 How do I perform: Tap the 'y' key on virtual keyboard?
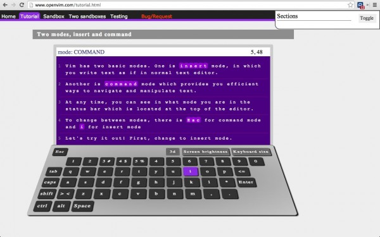[156, 171]
